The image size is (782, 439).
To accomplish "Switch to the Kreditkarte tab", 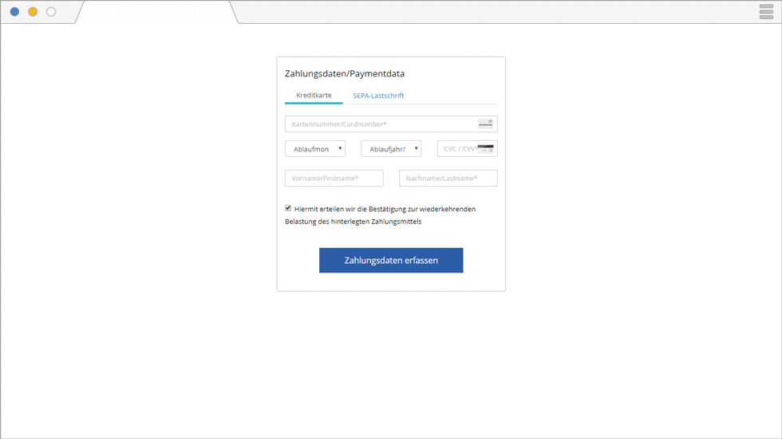I will (314, 95).
